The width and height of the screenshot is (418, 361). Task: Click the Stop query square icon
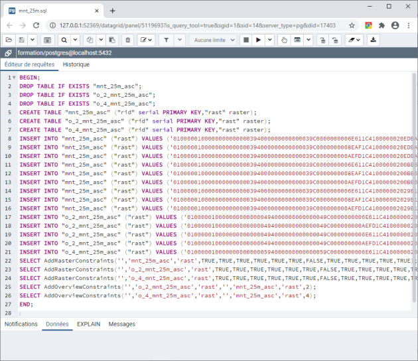246,40
